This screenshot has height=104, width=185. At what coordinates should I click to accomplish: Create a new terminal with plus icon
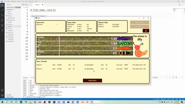coord(170,78)
